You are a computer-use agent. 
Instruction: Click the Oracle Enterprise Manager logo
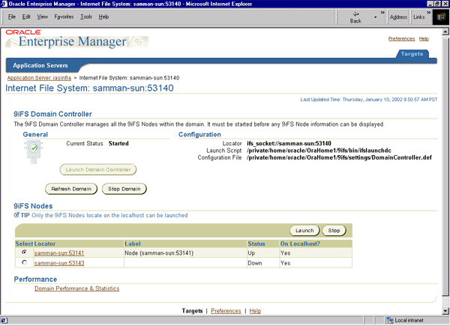[77, 39]
